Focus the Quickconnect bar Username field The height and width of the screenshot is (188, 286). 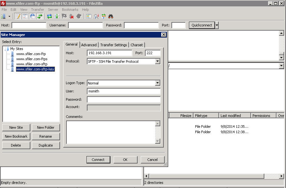click(85, 25)
